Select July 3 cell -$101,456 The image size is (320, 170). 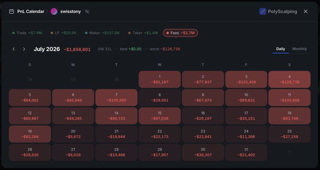[246, 79]
